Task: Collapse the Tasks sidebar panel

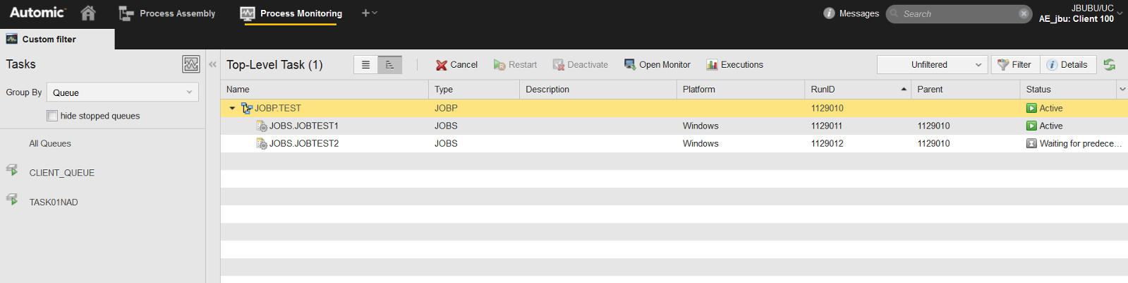Action: [213, 64]
